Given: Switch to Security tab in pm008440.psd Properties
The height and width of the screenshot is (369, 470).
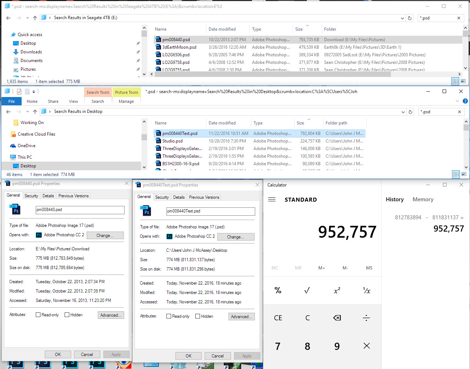Looking at the screenshot, I should 31,196.
